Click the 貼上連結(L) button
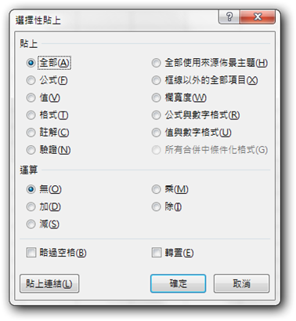This screenshot has width=296, height=321. point(49,283)
